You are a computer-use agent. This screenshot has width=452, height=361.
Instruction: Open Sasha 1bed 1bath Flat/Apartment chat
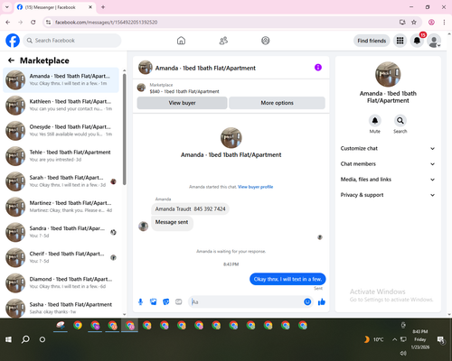pos(61,308)
